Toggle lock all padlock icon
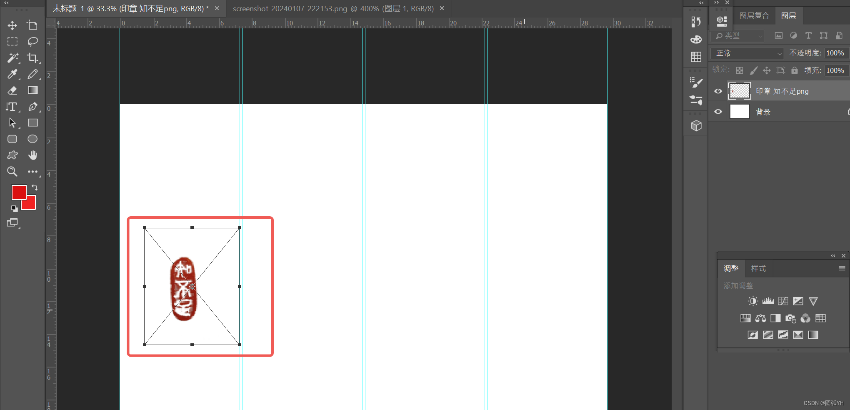 point(795,70)
